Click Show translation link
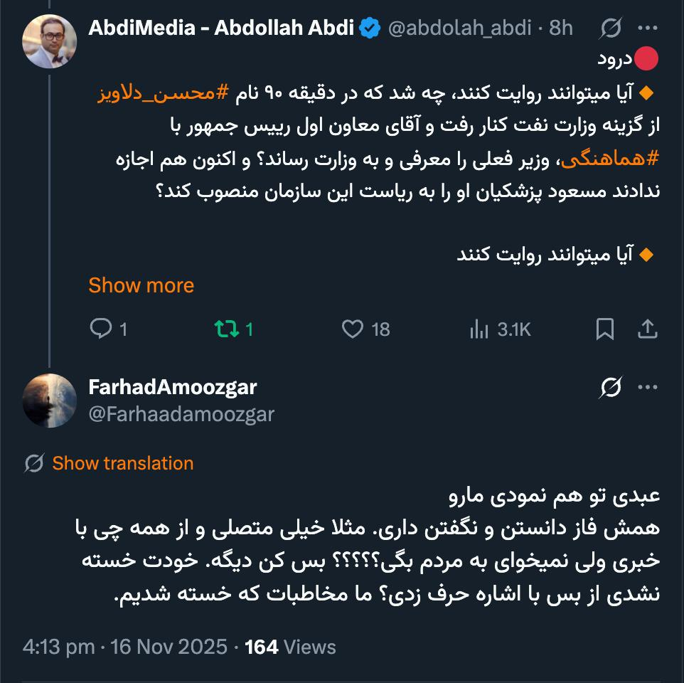Image resolution: width=684 pixels, height=683 pixels. [x=122, y=463]
